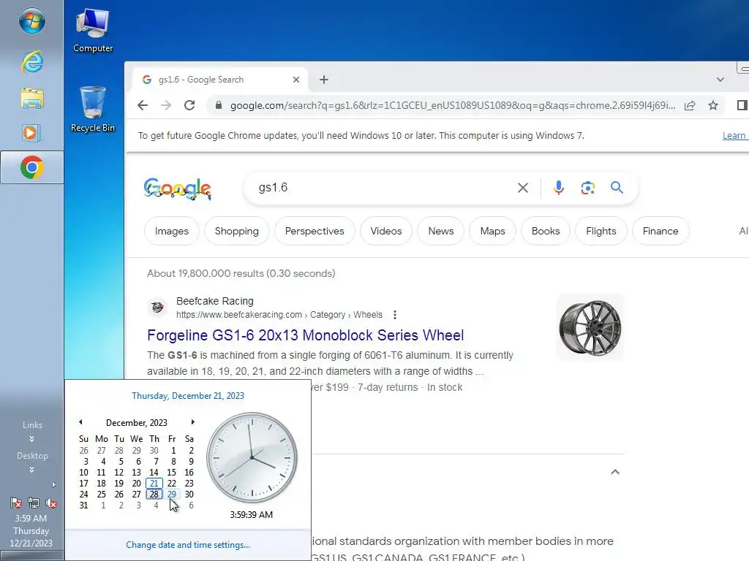Select December 15 in calendar

pos(171,473)
